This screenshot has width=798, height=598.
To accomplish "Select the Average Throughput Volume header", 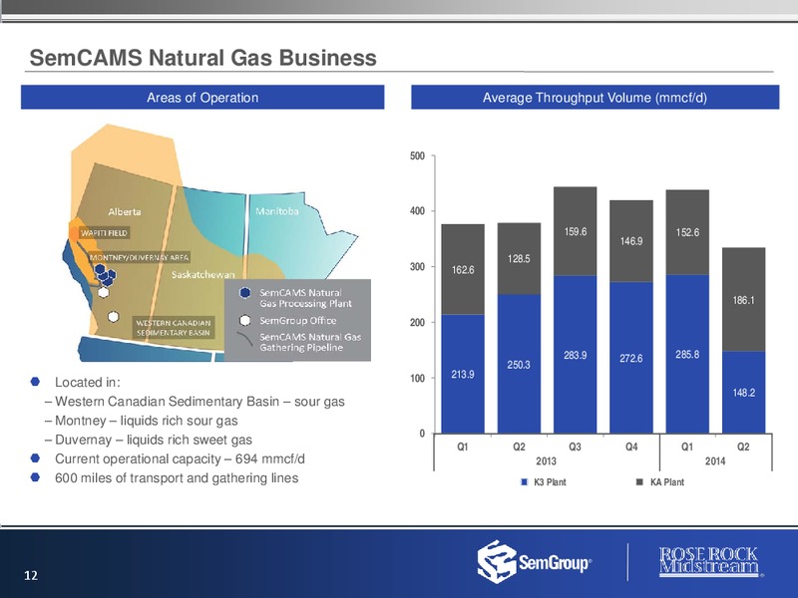I will [x=595, y=97].
